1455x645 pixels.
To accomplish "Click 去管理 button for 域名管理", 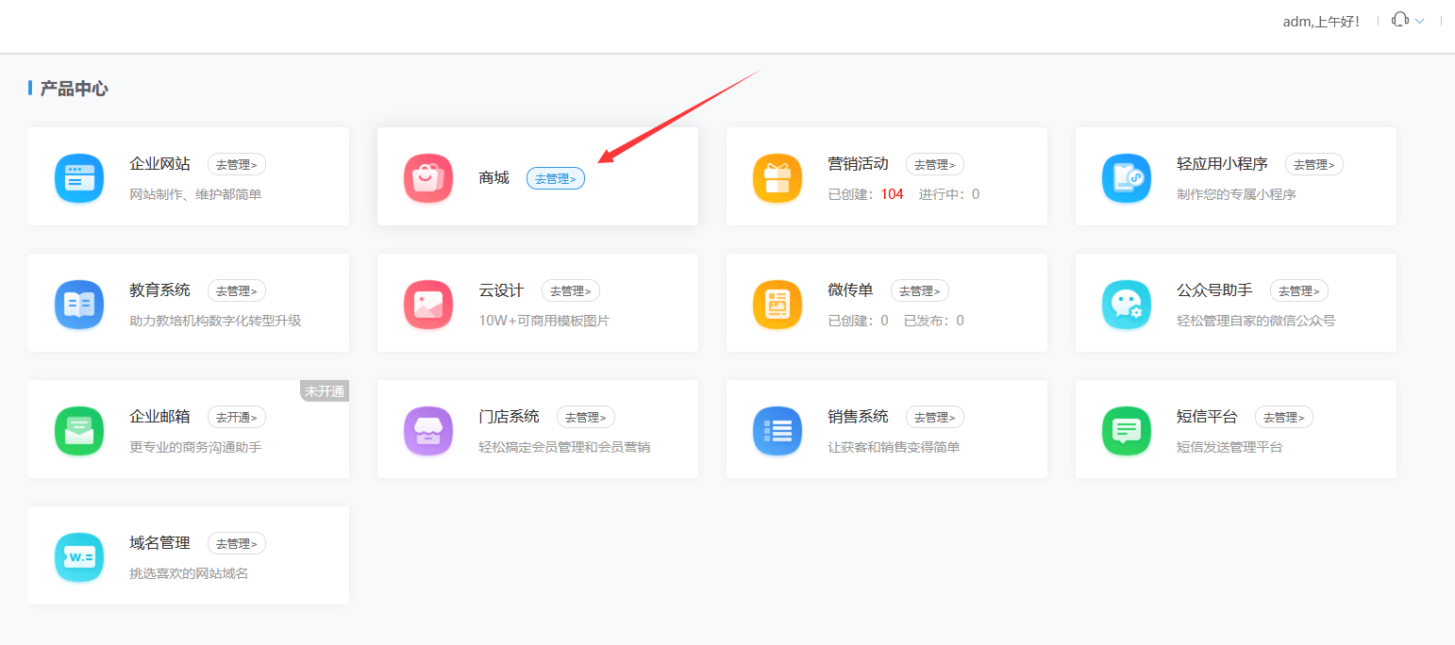I will pyautogui.click(x=237, y=543).
